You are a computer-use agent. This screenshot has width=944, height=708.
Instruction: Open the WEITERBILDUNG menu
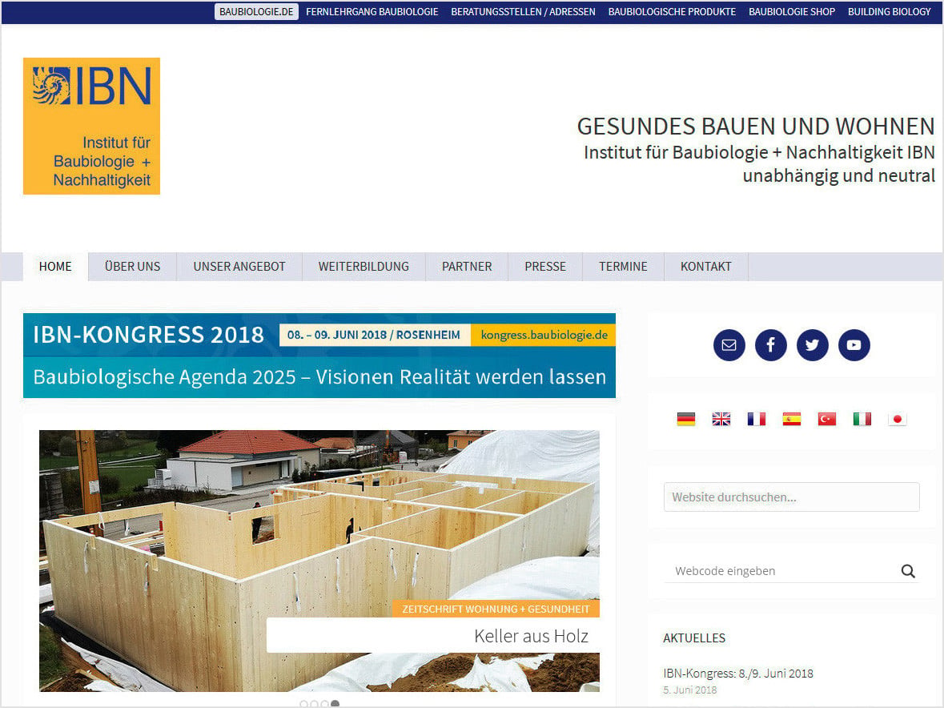364,267
